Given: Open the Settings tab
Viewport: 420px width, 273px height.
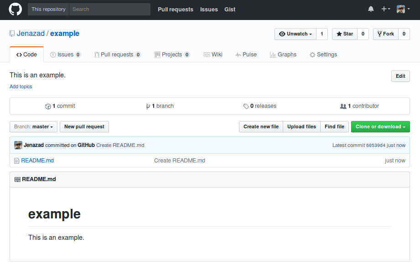Looking at the screenshot, I should [323, 55].
